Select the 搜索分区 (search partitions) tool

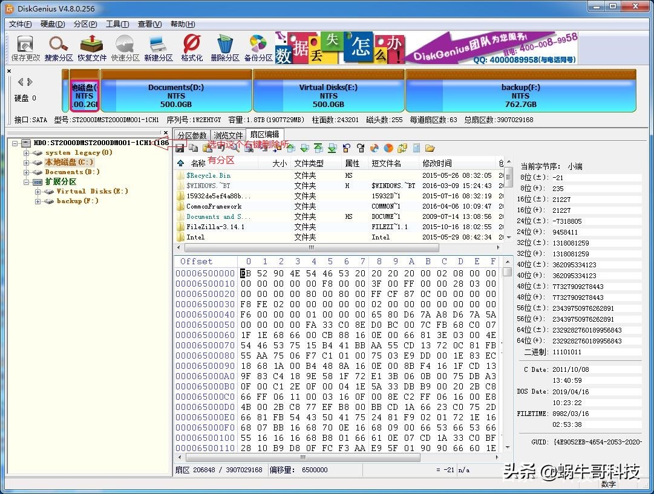point(58,47)
